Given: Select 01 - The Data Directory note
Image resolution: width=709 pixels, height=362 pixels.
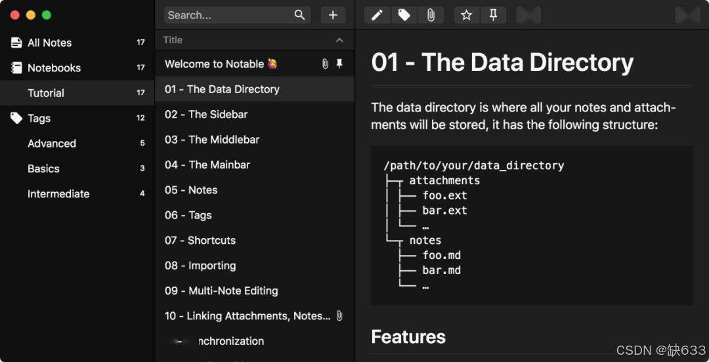Looking at the screenshot, I should pos(255,89).
